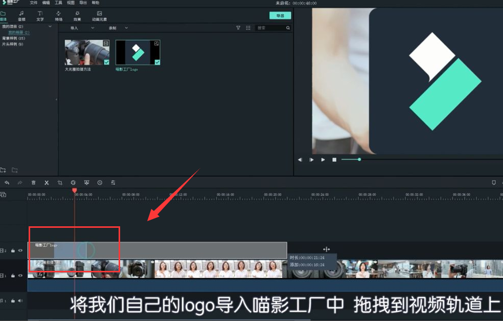The height and width of the screenshot is (321, 503).
Task: Open the advanced edit sliders icon
Action: click(113, 182)
